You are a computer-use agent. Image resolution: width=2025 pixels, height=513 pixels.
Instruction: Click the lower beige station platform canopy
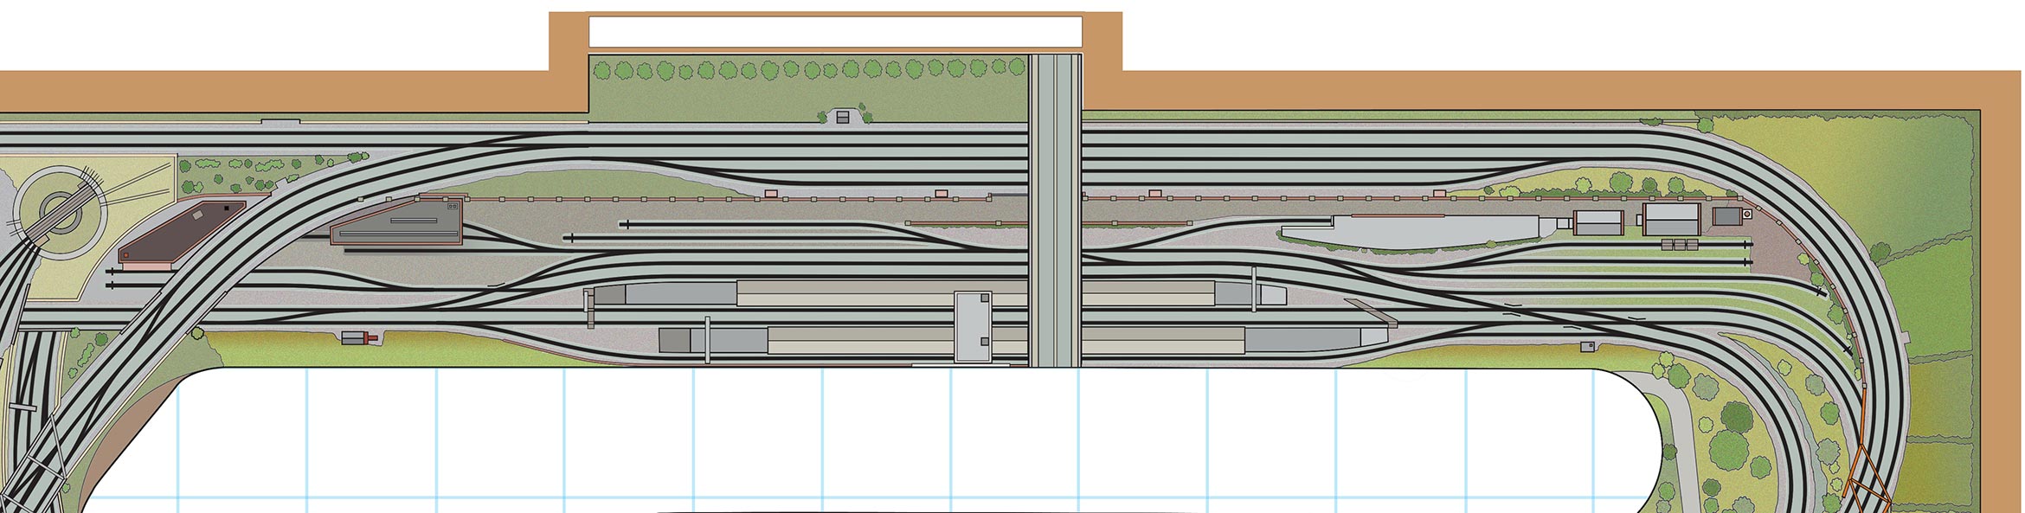pos(1006,339)
